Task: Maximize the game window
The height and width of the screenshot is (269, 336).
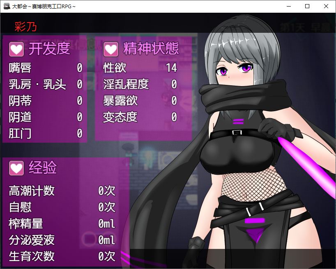Action: 307,7
